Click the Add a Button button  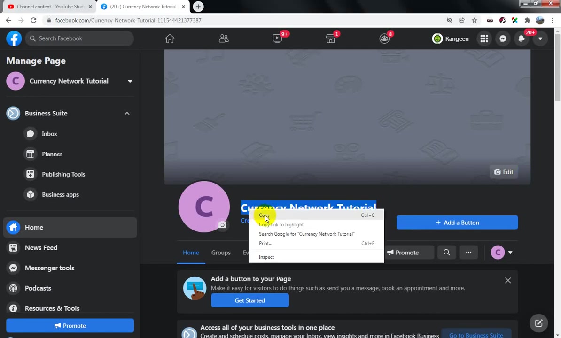[457, 223]
